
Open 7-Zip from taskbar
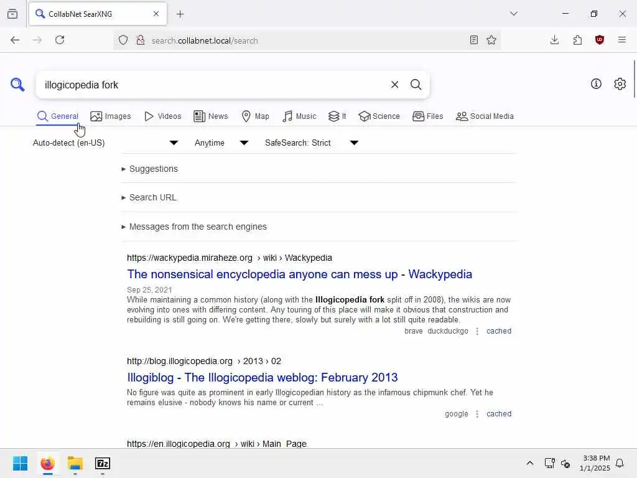point(103,463)
